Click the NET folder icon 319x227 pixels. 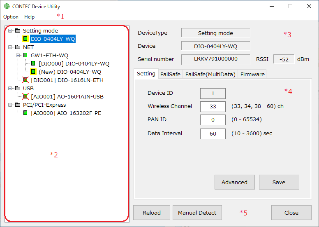click(x=18, y=47)
